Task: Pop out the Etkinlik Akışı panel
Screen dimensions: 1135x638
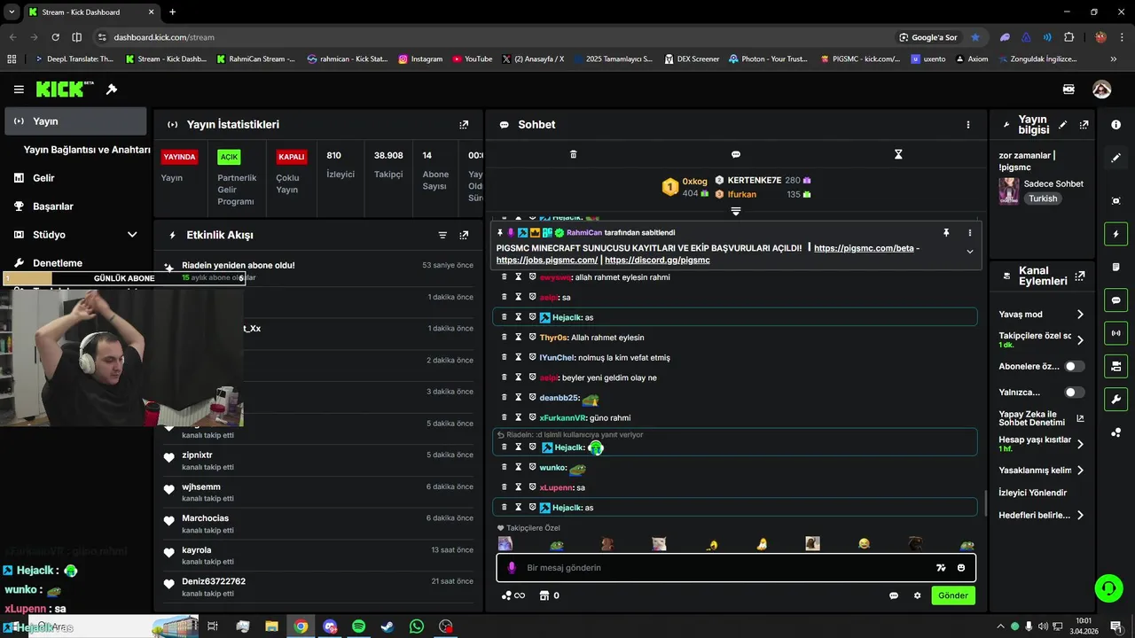Action: (464, 235)
